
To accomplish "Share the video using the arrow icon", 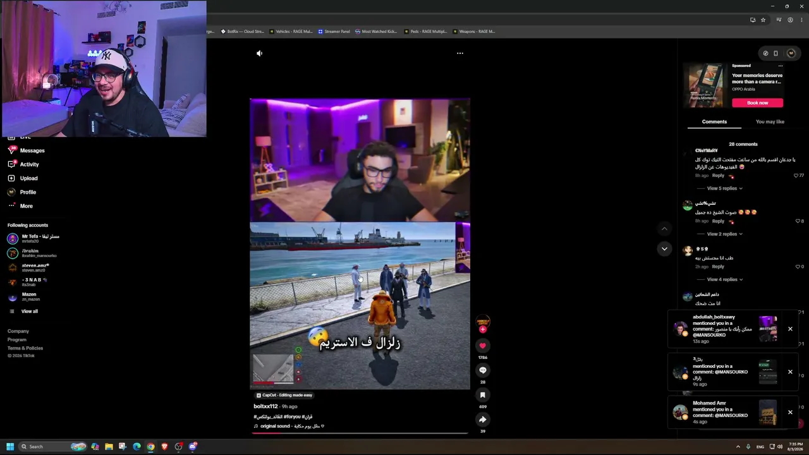I will 483,420.
